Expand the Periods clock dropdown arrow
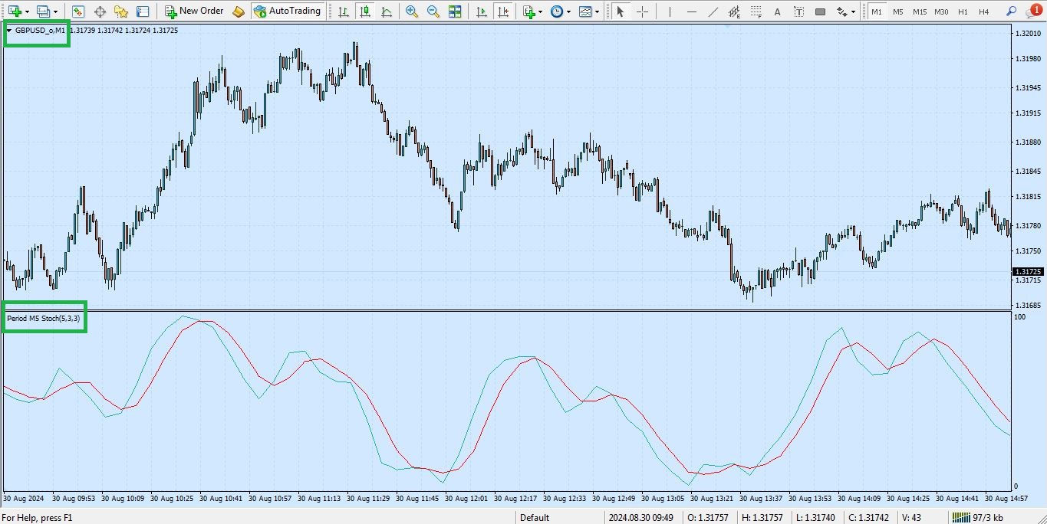The height and width of the screenshot is (524, 1047). (569, 12)
